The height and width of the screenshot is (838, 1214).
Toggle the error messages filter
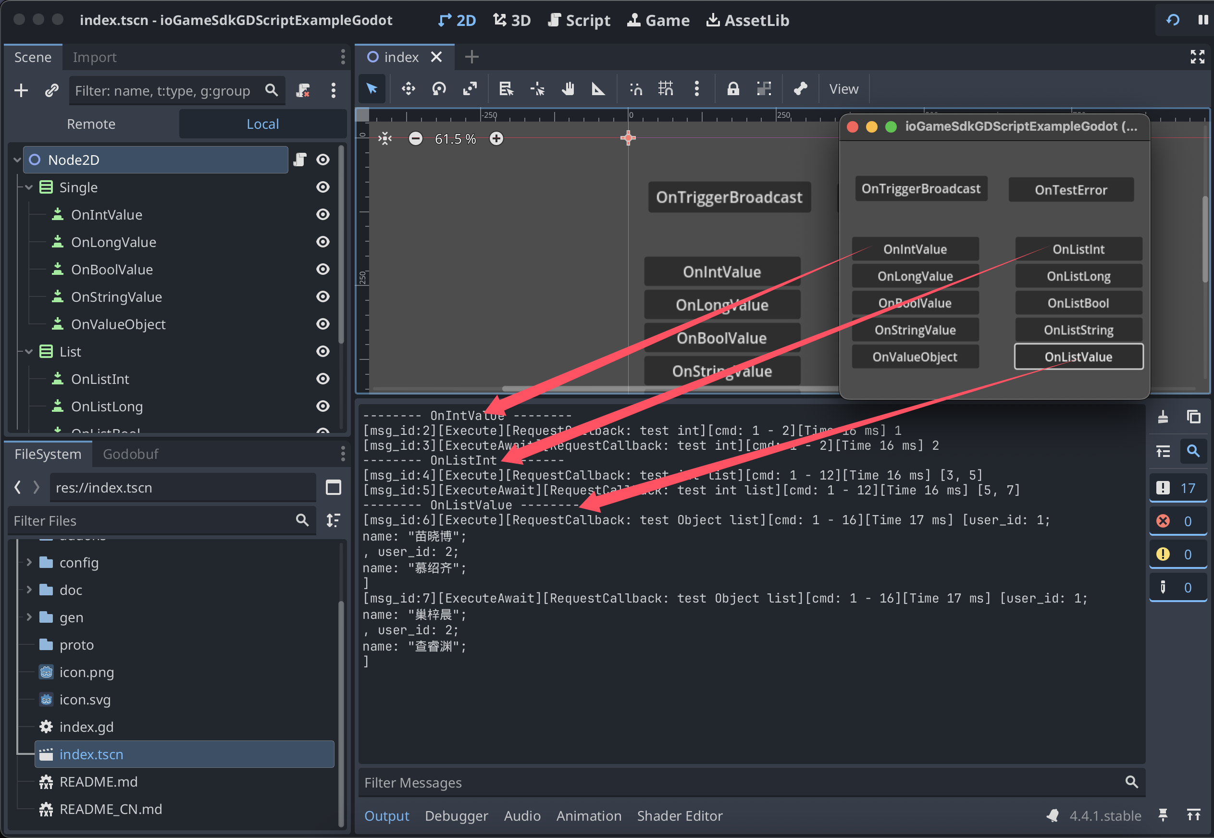pyautogui.click(x=1177, y=521)
